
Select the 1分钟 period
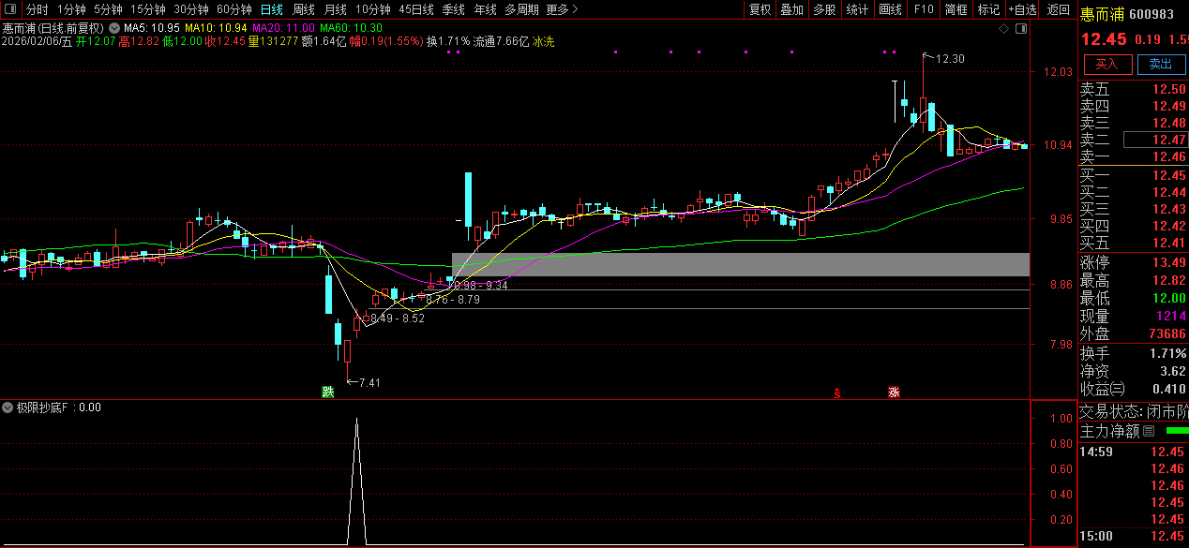tap(71, 9)
